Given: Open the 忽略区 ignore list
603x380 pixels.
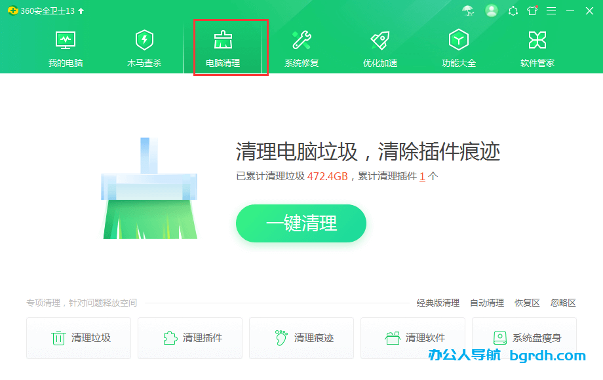Looking at the screenshot, I should coord(564,303).
